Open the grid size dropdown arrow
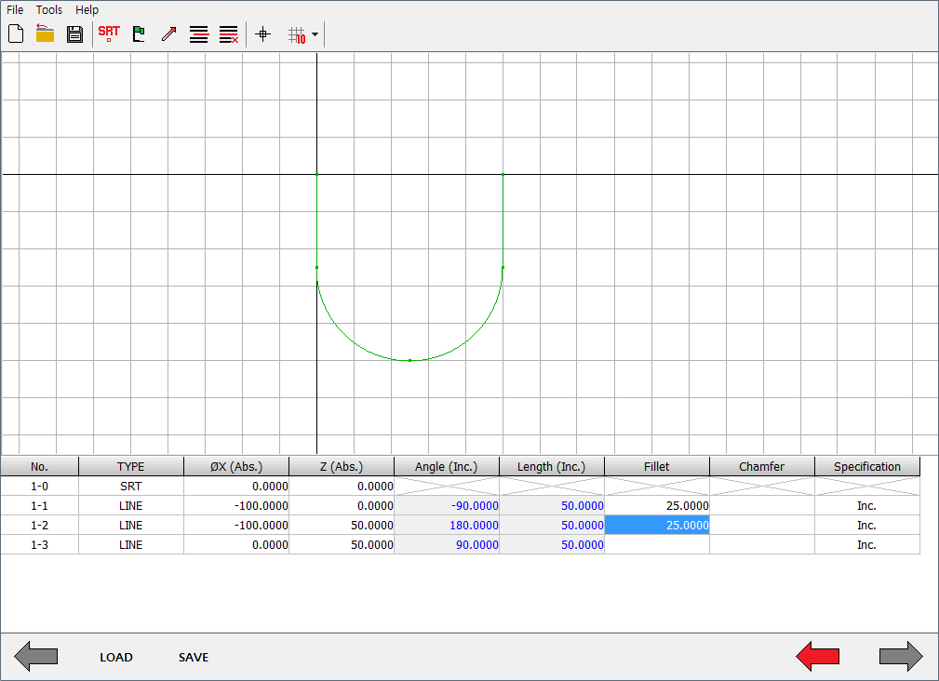This screenshot has height=681, width=939. (x=315, y=34)
